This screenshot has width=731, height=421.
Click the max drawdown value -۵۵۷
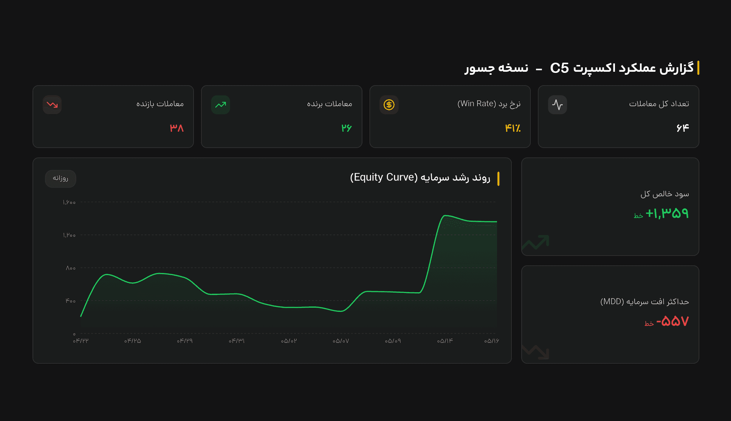pyautogui.click(x=672, y=321)
